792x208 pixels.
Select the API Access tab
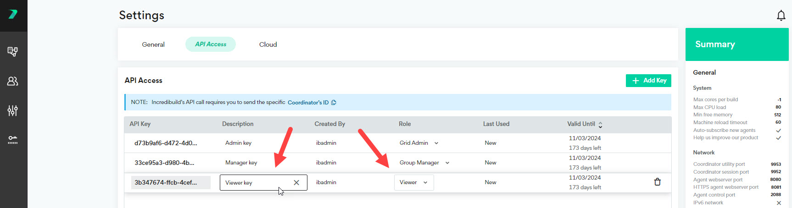(211, 44)
